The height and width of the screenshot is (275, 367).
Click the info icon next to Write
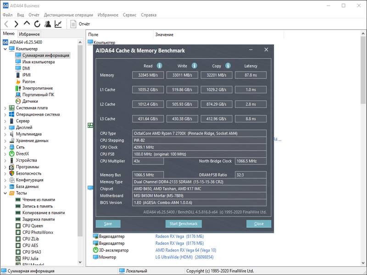click(194, 66)
